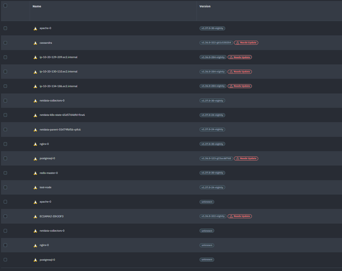This screenshot has width=342, height=271.
Task: Click the version badge for ip-10-20-129-209.ec2.internal
Action: (213, 57)
